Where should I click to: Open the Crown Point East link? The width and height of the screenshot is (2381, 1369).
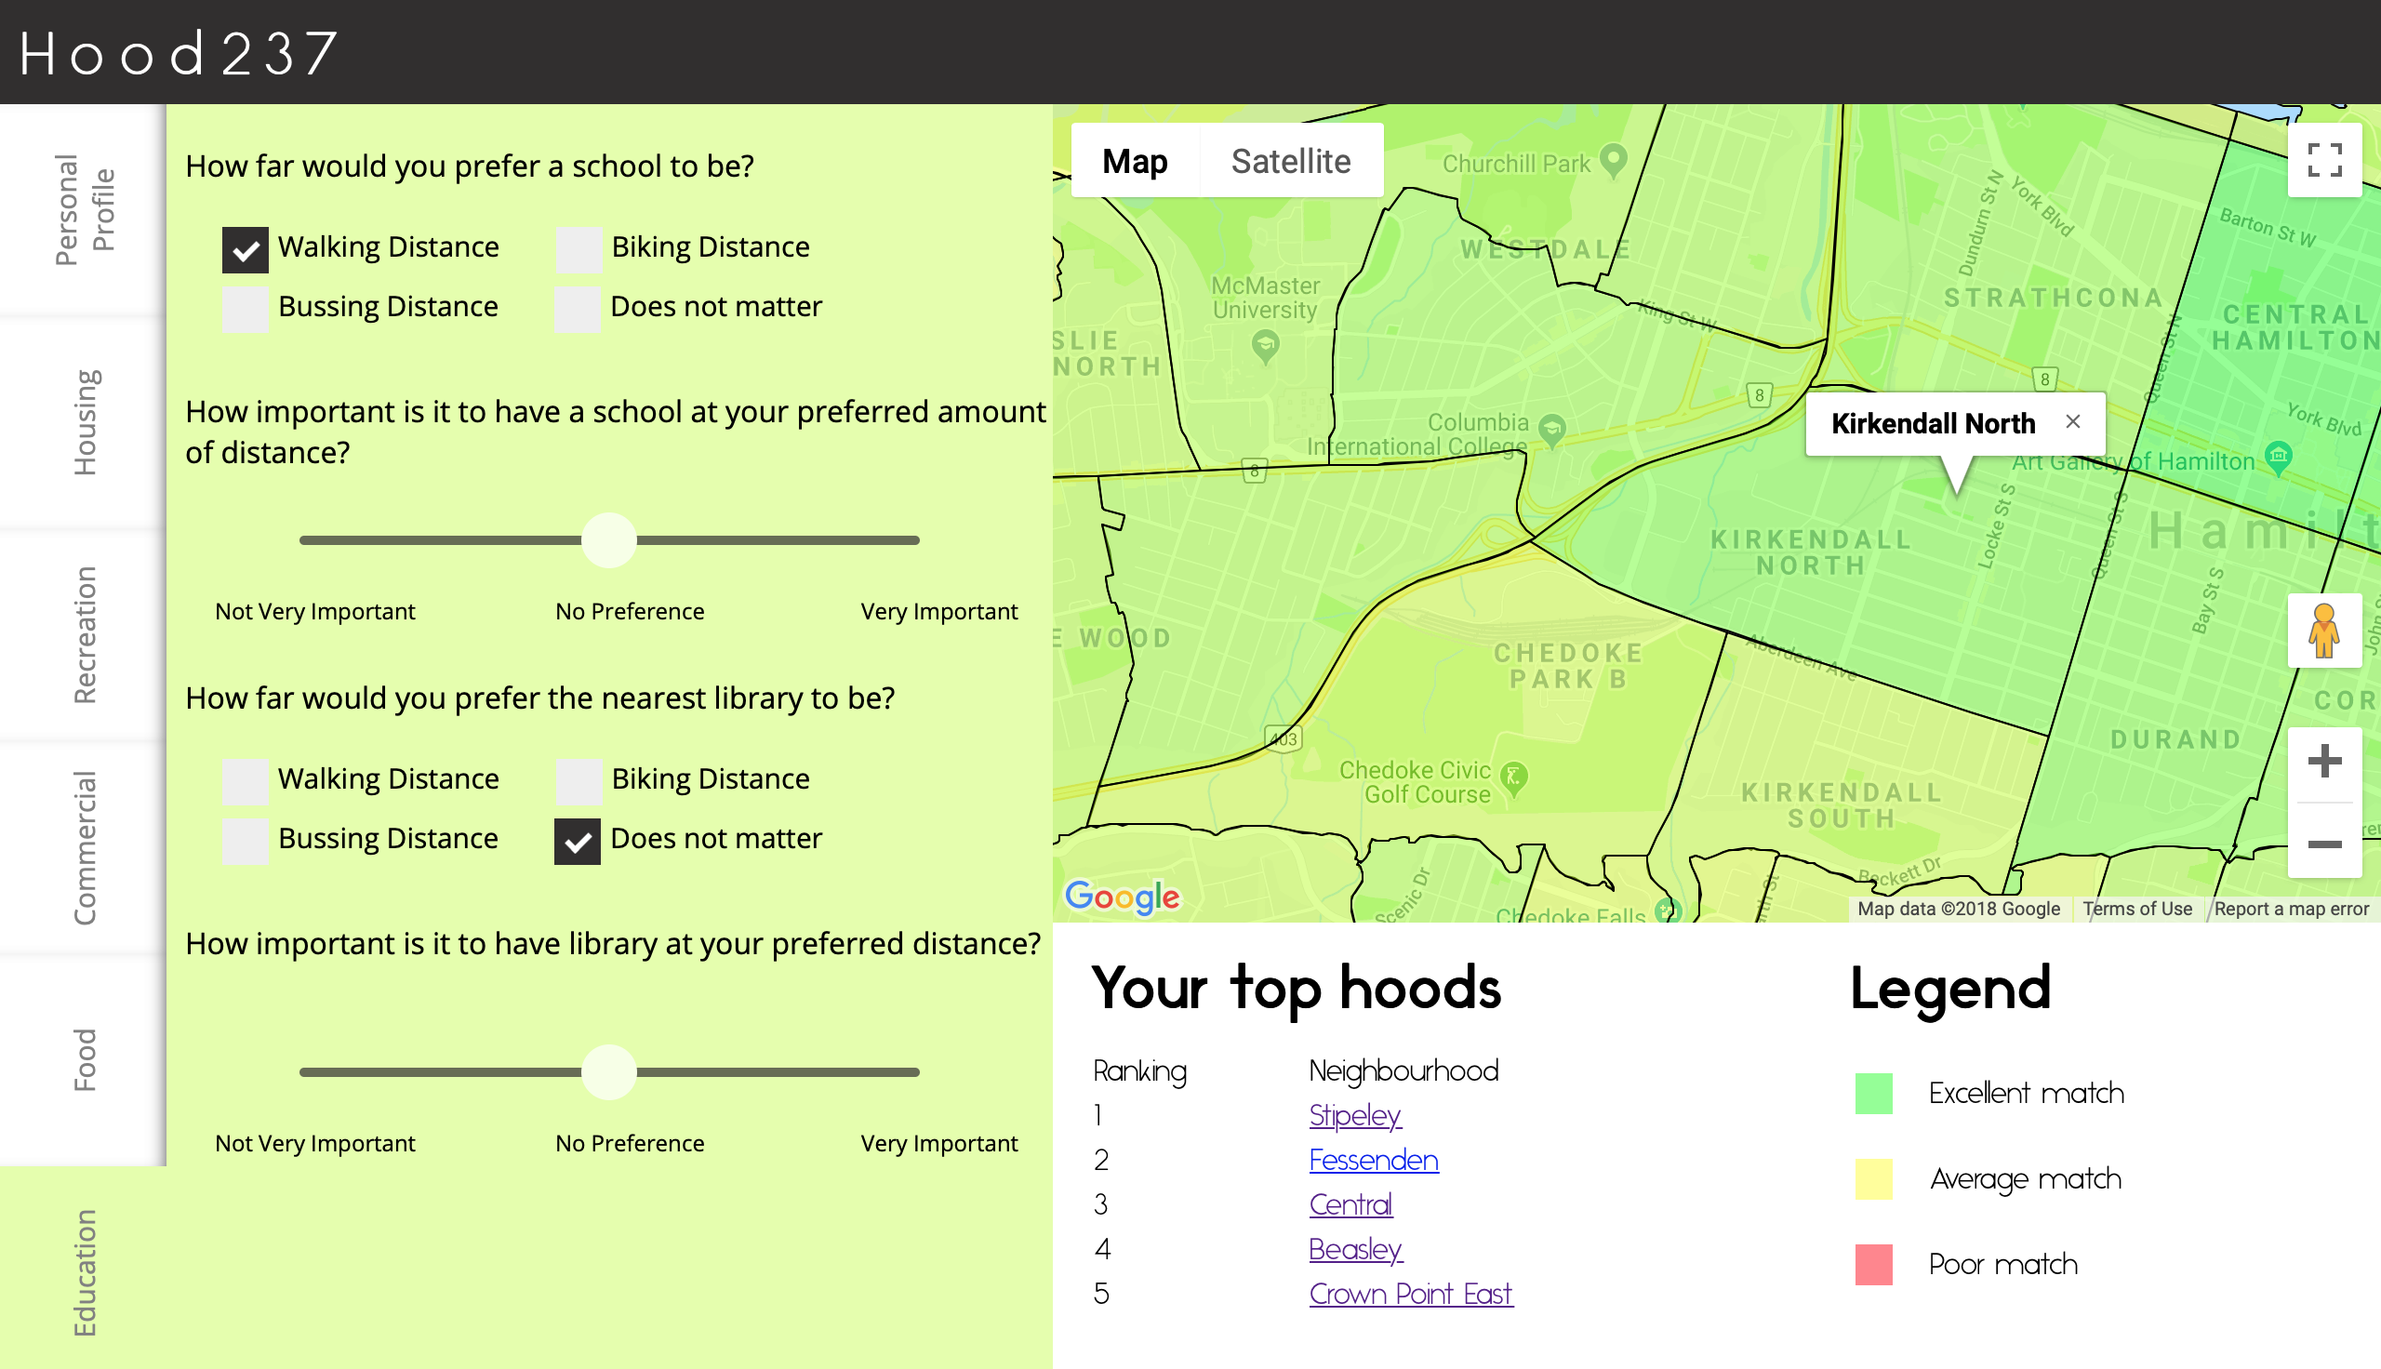(x=1410, y=1294)
